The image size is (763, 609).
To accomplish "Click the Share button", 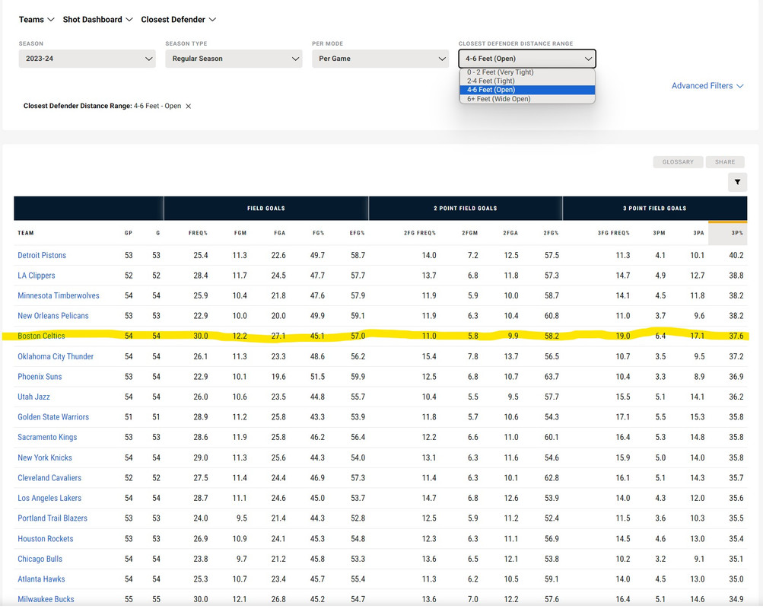I will point(725,161).
